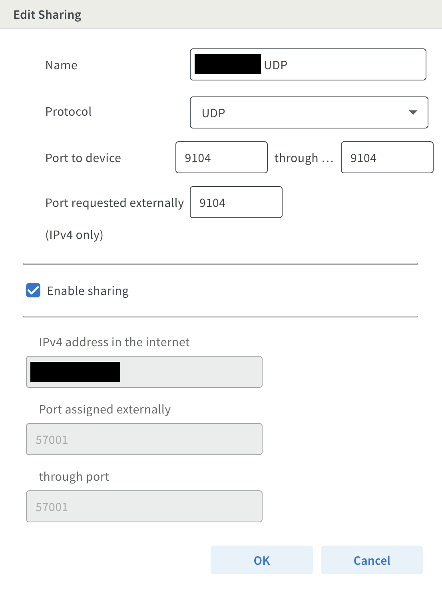Click the port range end field after 'through'

[x=387, y=158]
